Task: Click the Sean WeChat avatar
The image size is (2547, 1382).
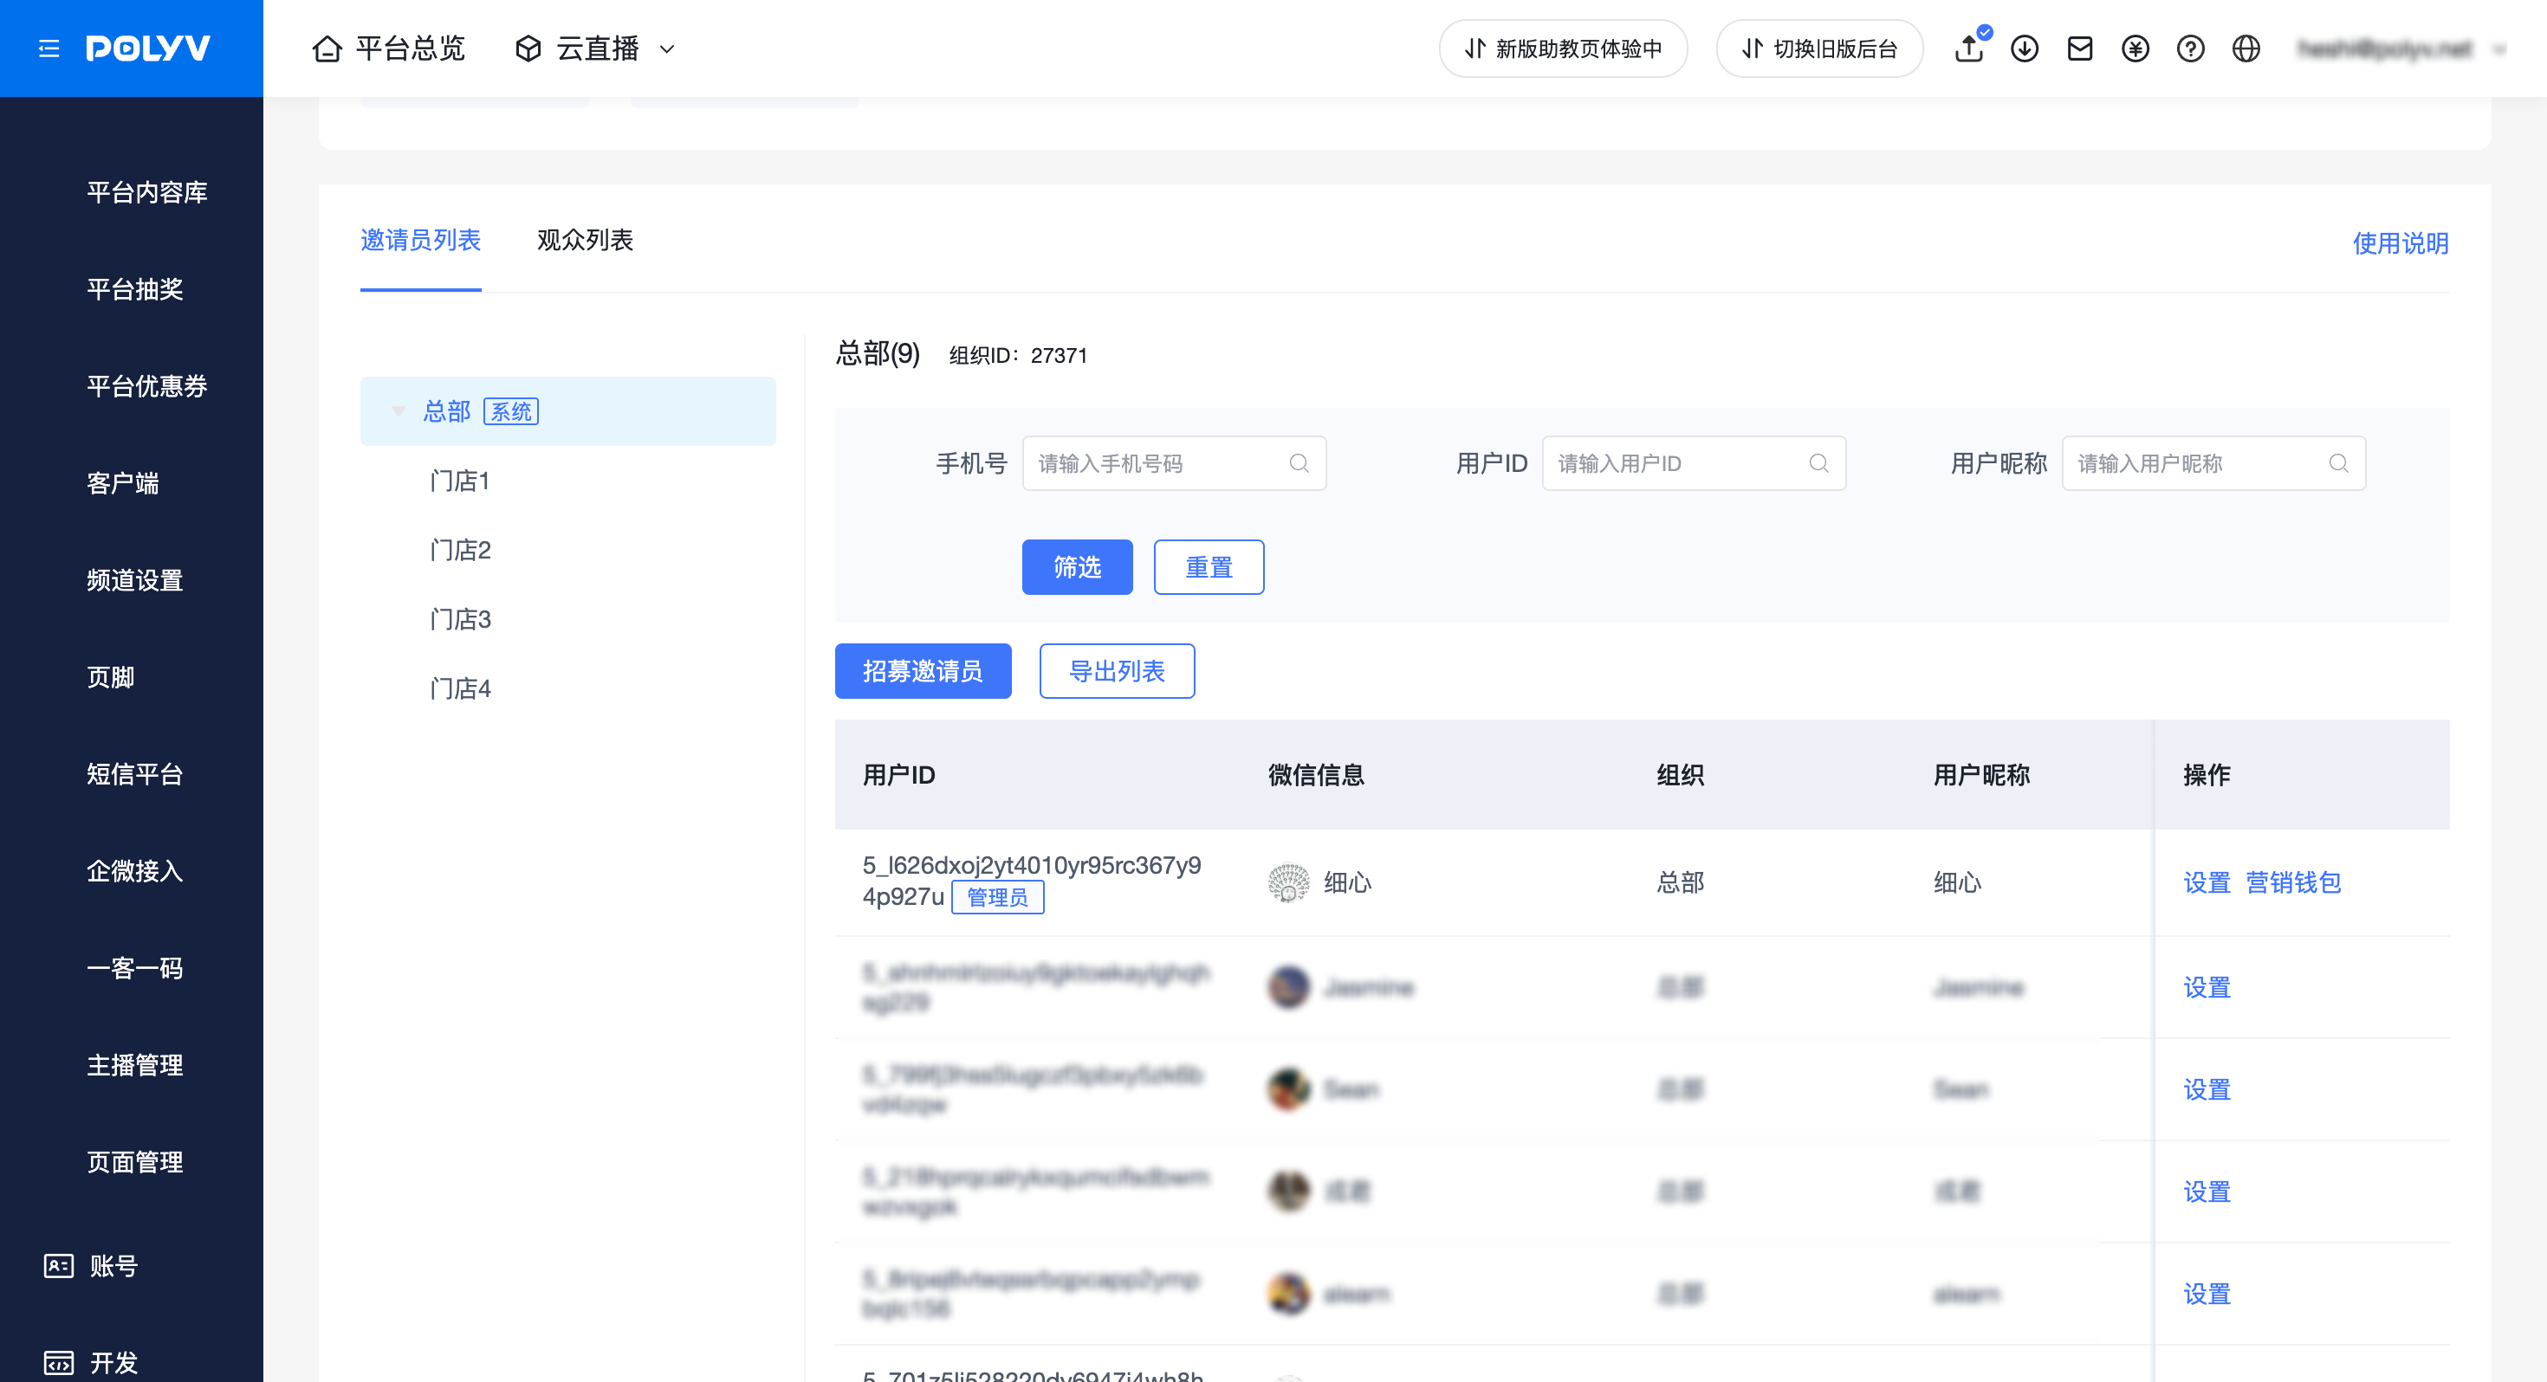Action: (1288, 1089)
